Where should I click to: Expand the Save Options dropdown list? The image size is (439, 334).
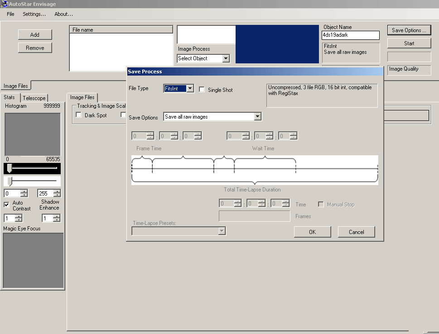(257, 117)
